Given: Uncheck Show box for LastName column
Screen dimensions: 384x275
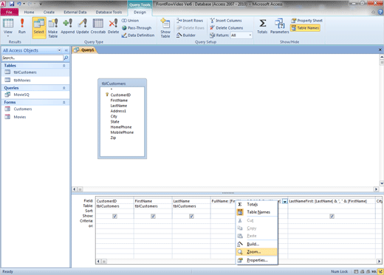Looking at the screenshot, I should [191, 216].
